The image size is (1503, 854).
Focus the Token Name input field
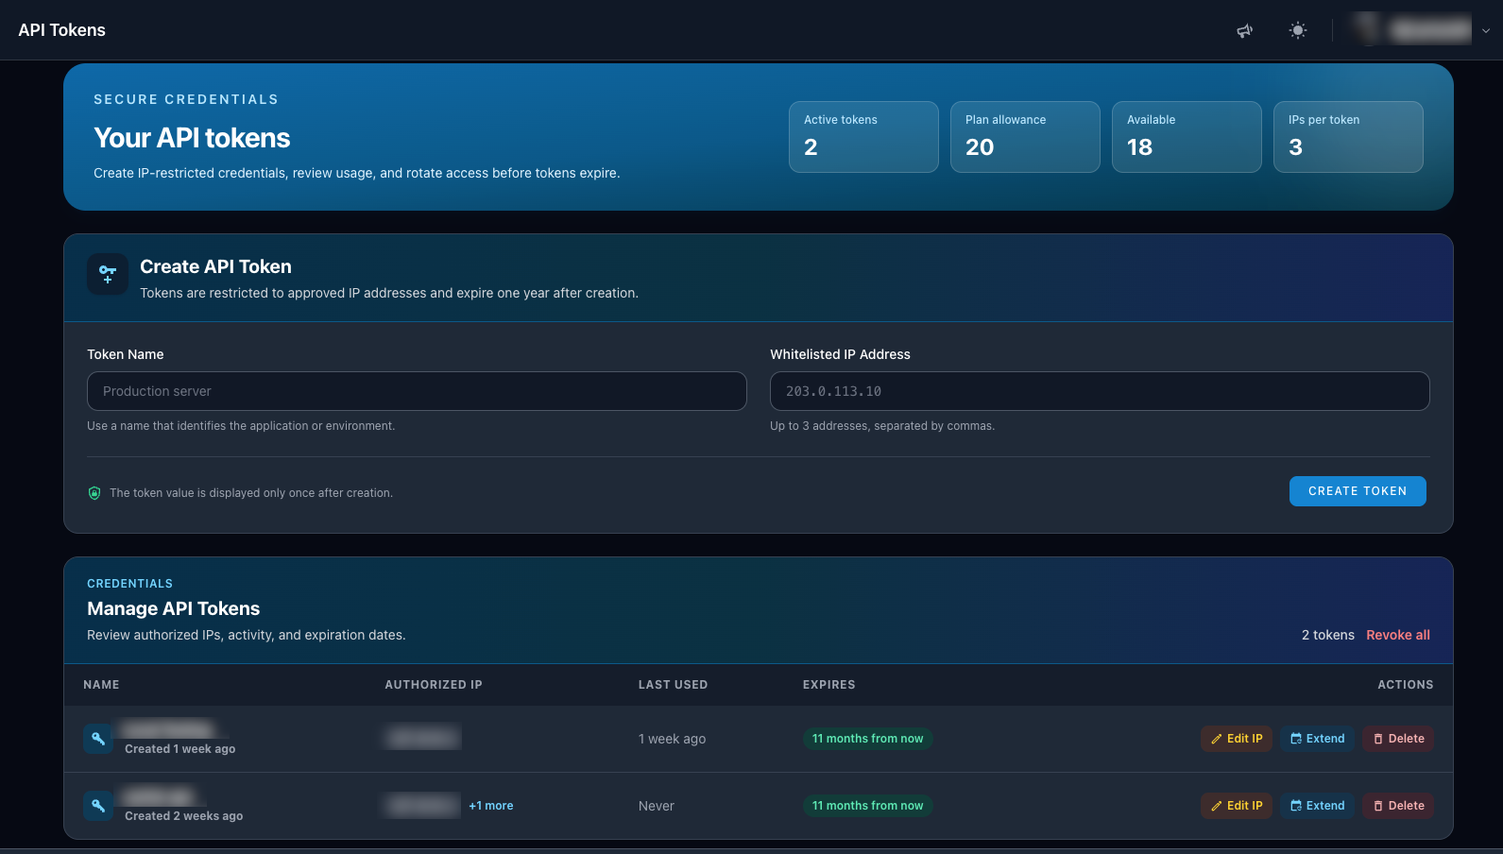click(417, 391)
